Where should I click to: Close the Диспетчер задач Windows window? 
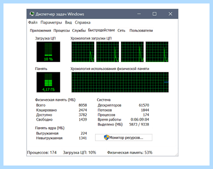(170, 14)
